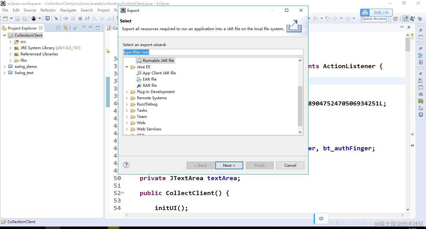Image resolution: width=426 pixels, height=229 pixels.
Task: Open the Search menu
Action: (87, 10)
